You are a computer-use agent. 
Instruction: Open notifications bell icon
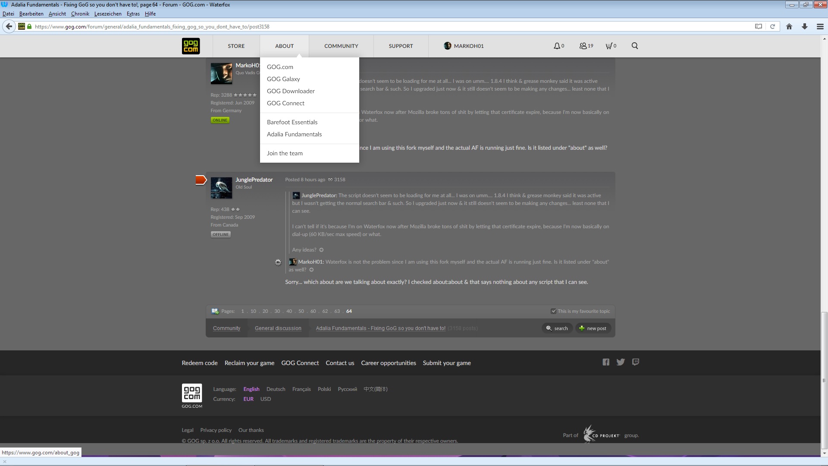tap(558, 46)
